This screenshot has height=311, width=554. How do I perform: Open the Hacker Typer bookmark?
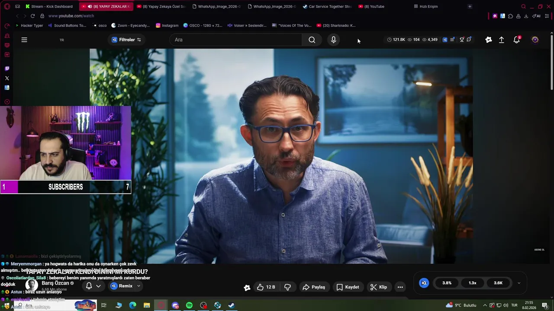point(29,25)
